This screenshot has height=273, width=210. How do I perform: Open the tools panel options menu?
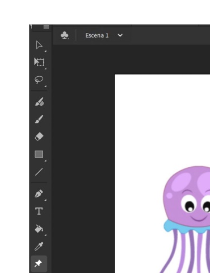[x=46, y=27]
